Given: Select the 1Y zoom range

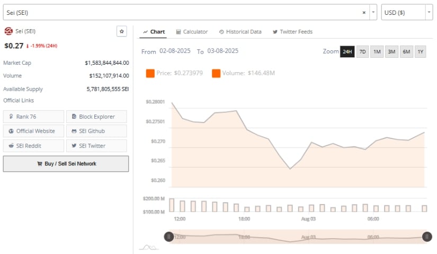Looking at the screenshot, I should tap(420, 52).
